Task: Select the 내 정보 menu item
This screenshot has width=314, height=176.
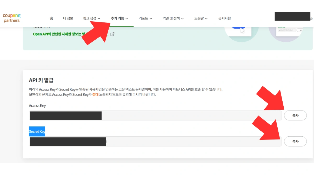Action: [68, 18]
